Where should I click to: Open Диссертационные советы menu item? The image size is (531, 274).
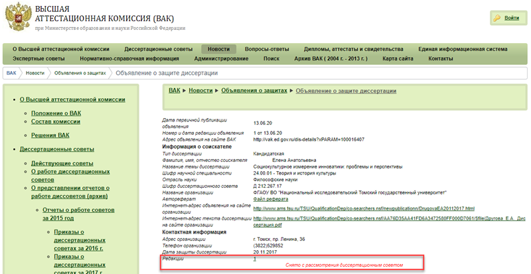(158, 49)
